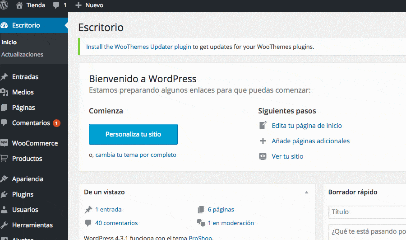Open the WooCommerce menu
The image size is (406, 240).
34,143
